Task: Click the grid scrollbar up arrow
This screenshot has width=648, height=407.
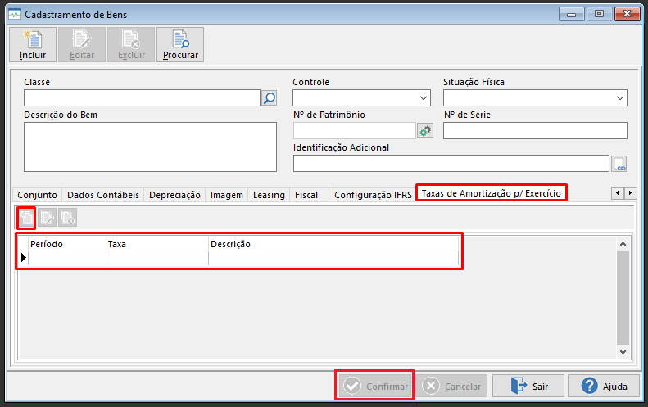Action: (x=623, y=244)
